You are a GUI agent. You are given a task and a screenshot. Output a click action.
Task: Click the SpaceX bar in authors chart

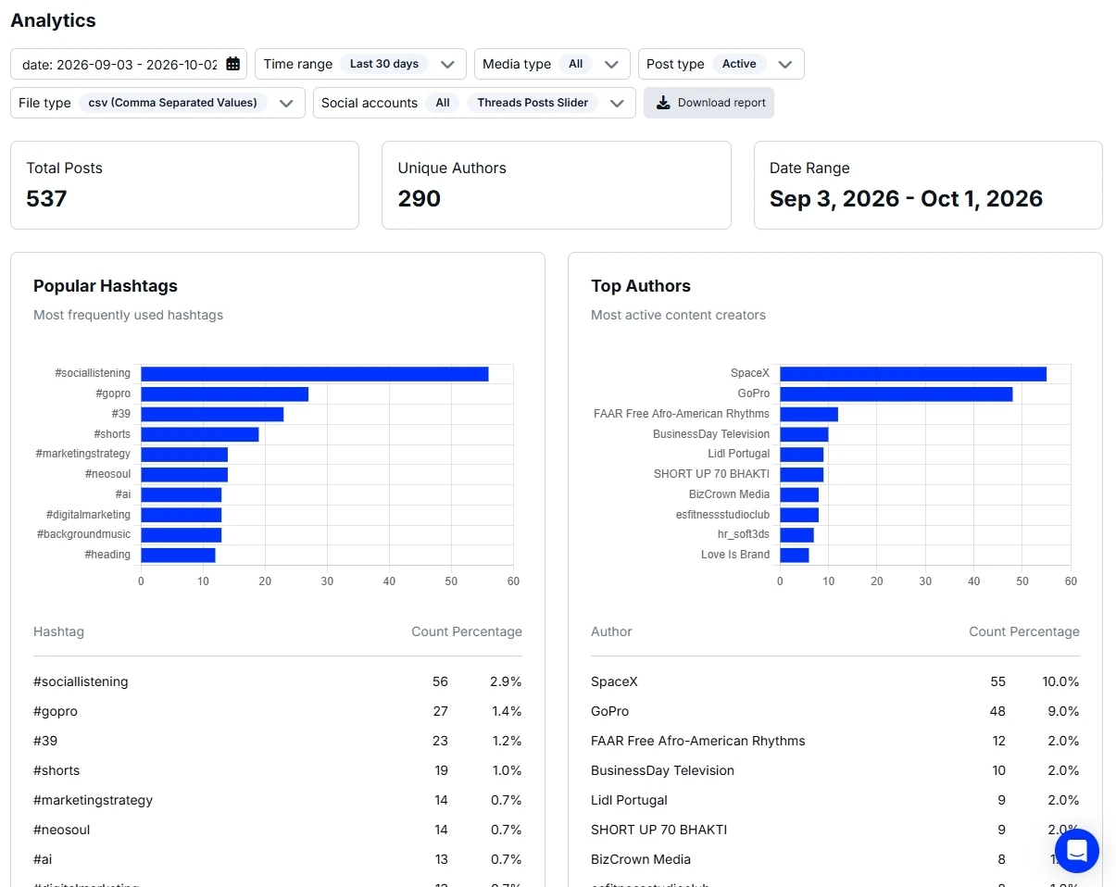click(913, 374)
